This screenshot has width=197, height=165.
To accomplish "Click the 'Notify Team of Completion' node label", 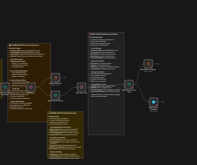I will pyautogui.click(x=153, y=108).
